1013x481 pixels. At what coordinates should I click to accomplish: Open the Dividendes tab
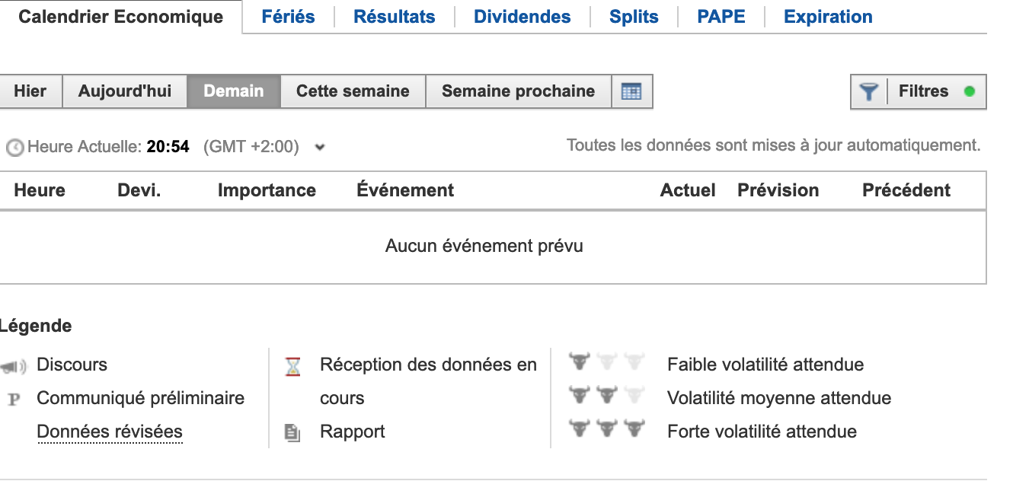click(522, 17)
